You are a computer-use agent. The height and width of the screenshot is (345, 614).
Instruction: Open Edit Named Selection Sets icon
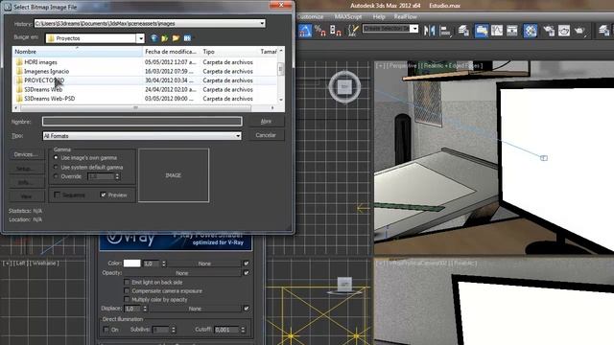click(x=353, y=31)
